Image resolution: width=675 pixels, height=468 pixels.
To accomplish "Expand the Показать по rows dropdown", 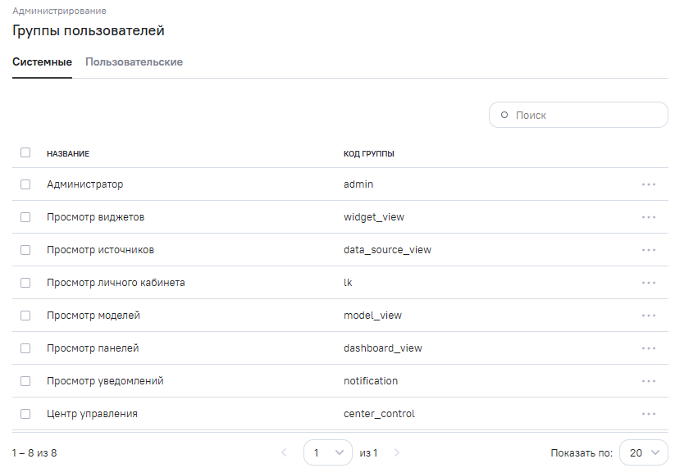I will [x=644, y=452].
